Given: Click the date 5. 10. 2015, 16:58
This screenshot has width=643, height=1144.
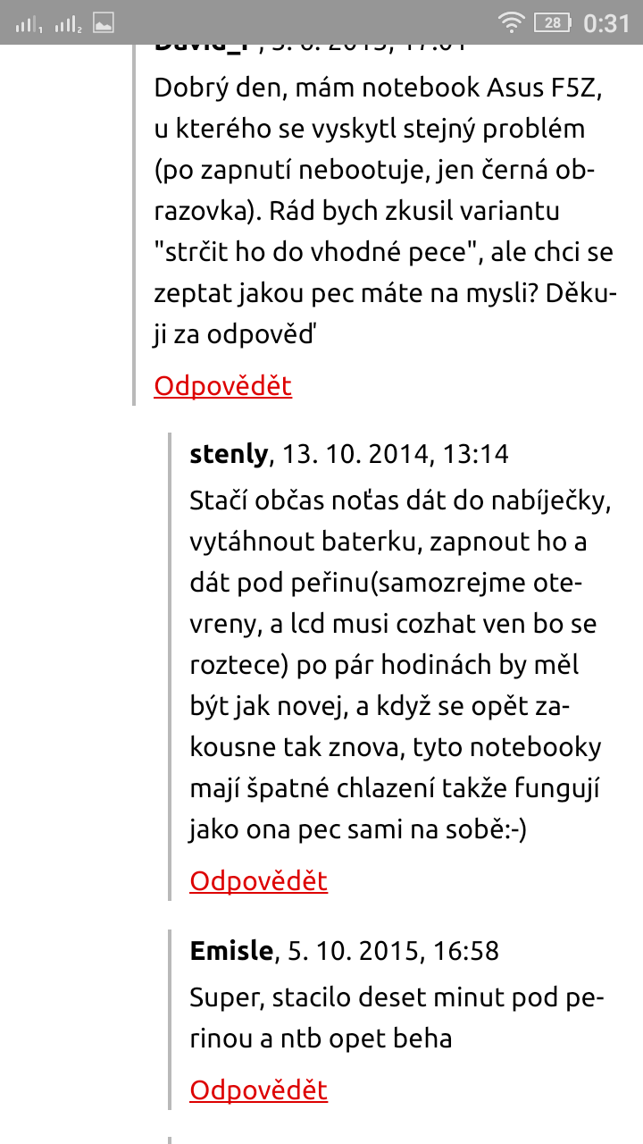Looking at the screenshot, I should click(x=392, y=951).
